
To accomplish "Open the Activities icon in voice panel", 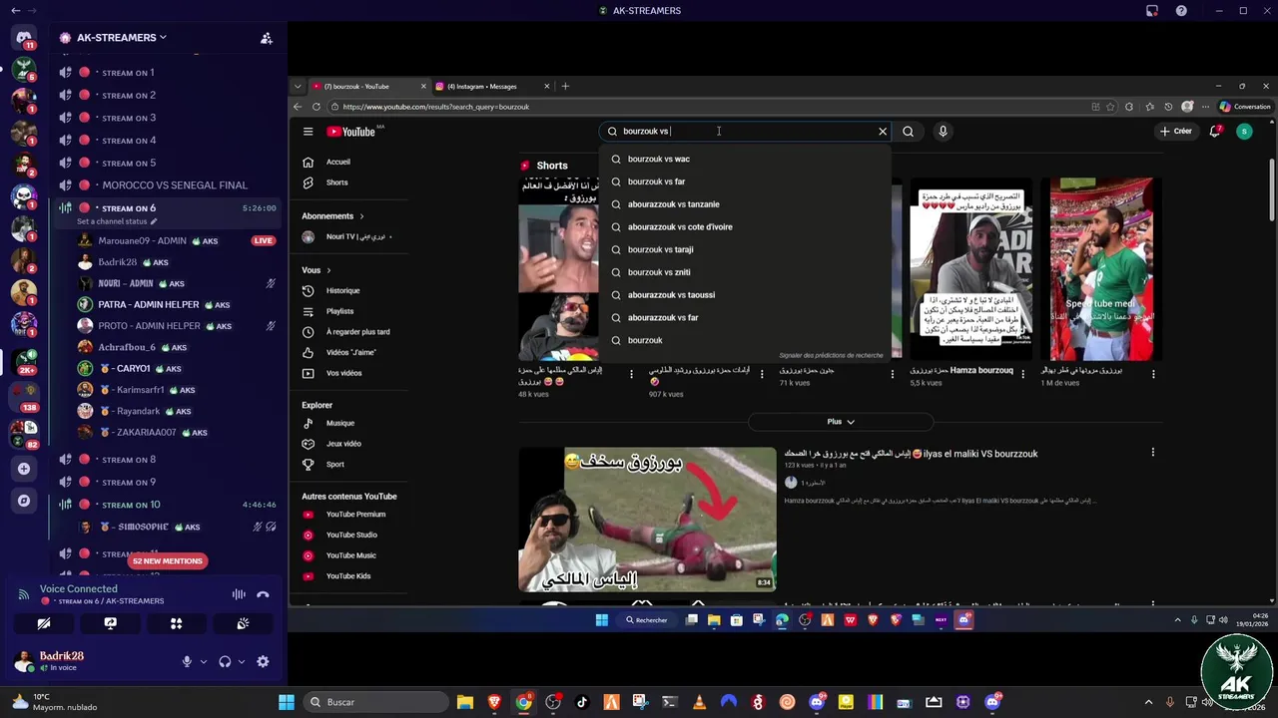I will 176,623.
